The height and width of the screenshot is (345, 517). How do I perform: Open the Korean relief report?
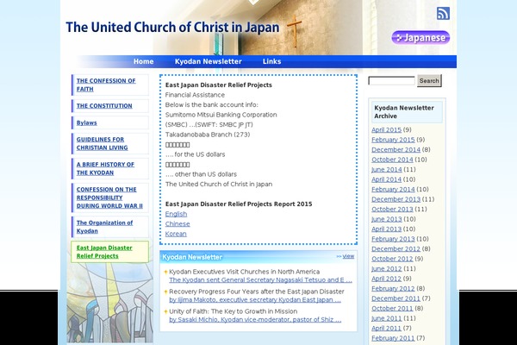[176, 234]
